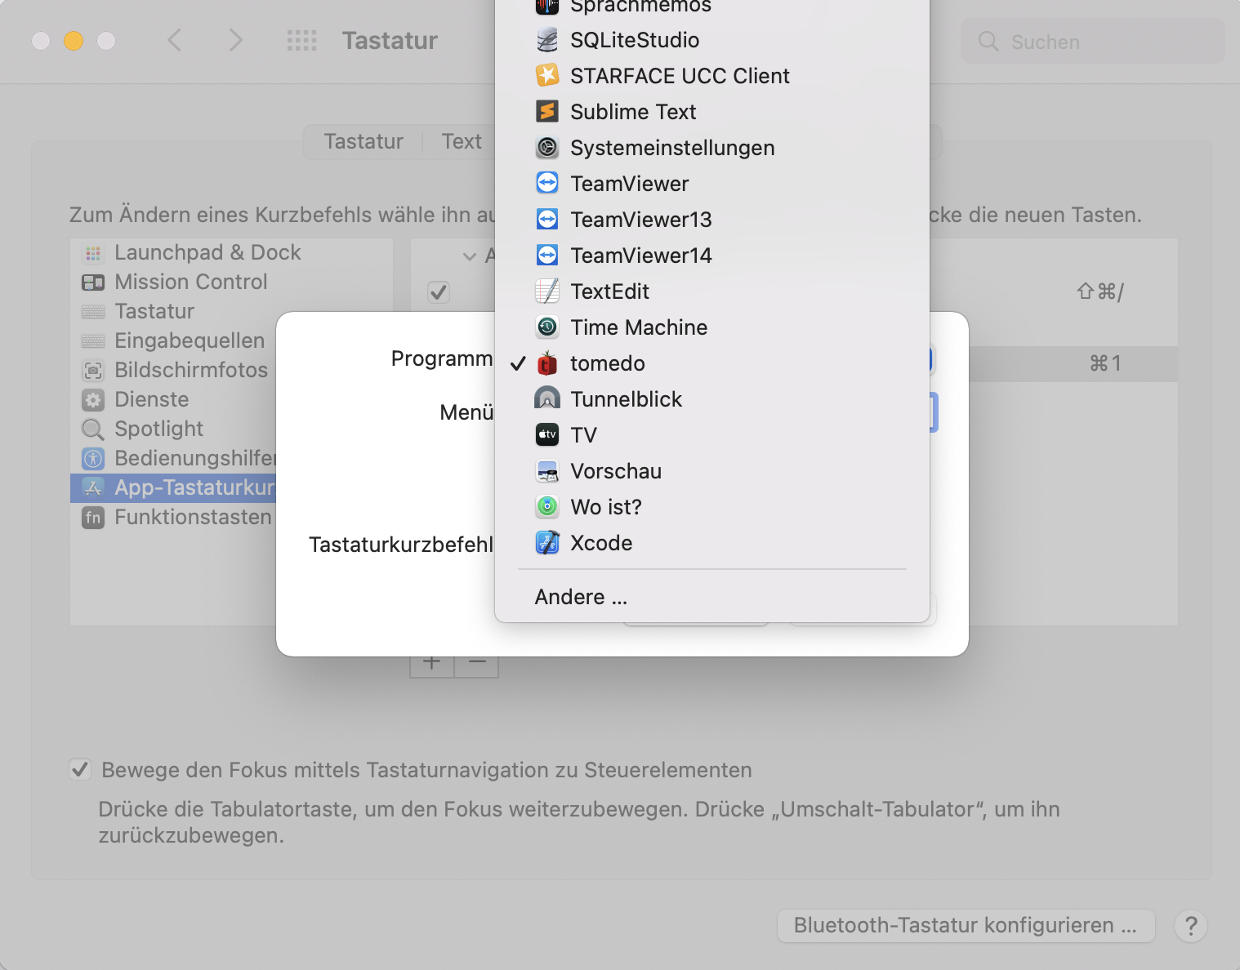Image resolution: width=1240 pixels, height=970 pixels.
Task: Switch to the Text tab
Action: (x=462, y=141)
